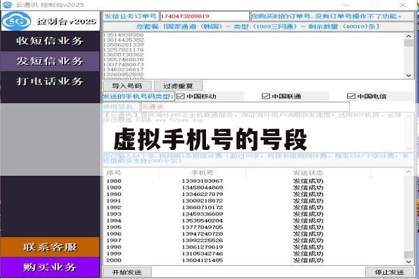Toggle the 中国联通 checkbox
The height and width of the screenshot is (279, 419).
(265, 96)
